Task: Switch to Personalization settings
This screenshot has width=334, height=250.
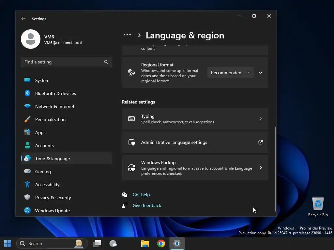Action: pyautogui.click(x=67, y=119)
